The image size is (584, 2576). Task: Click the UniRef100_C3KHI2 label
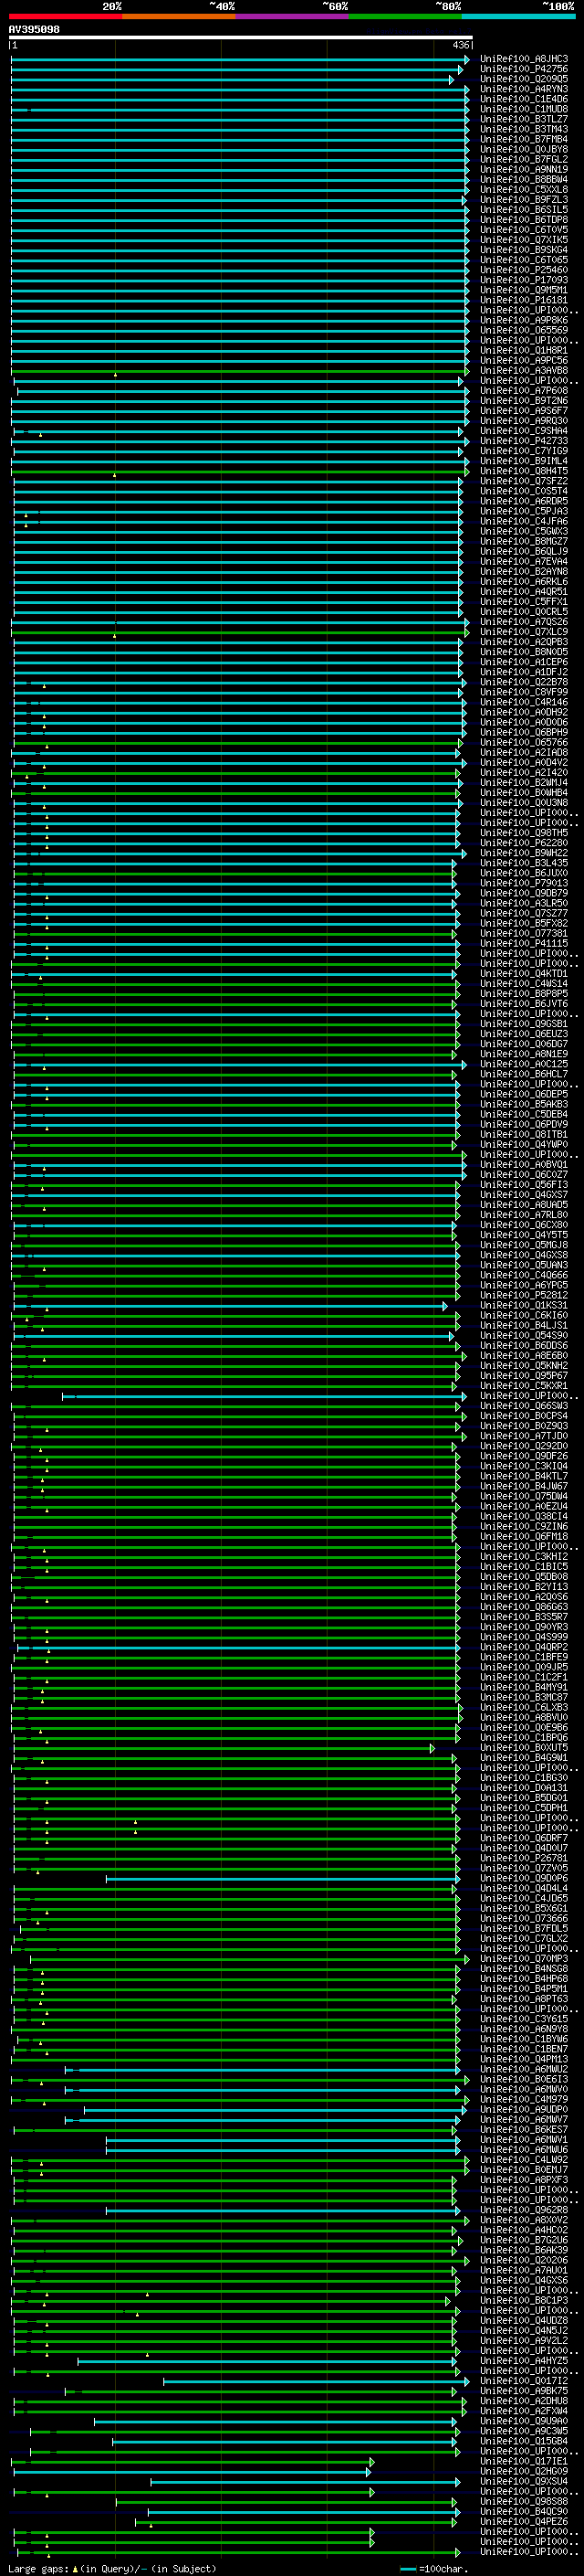[x=524, y=1556]
